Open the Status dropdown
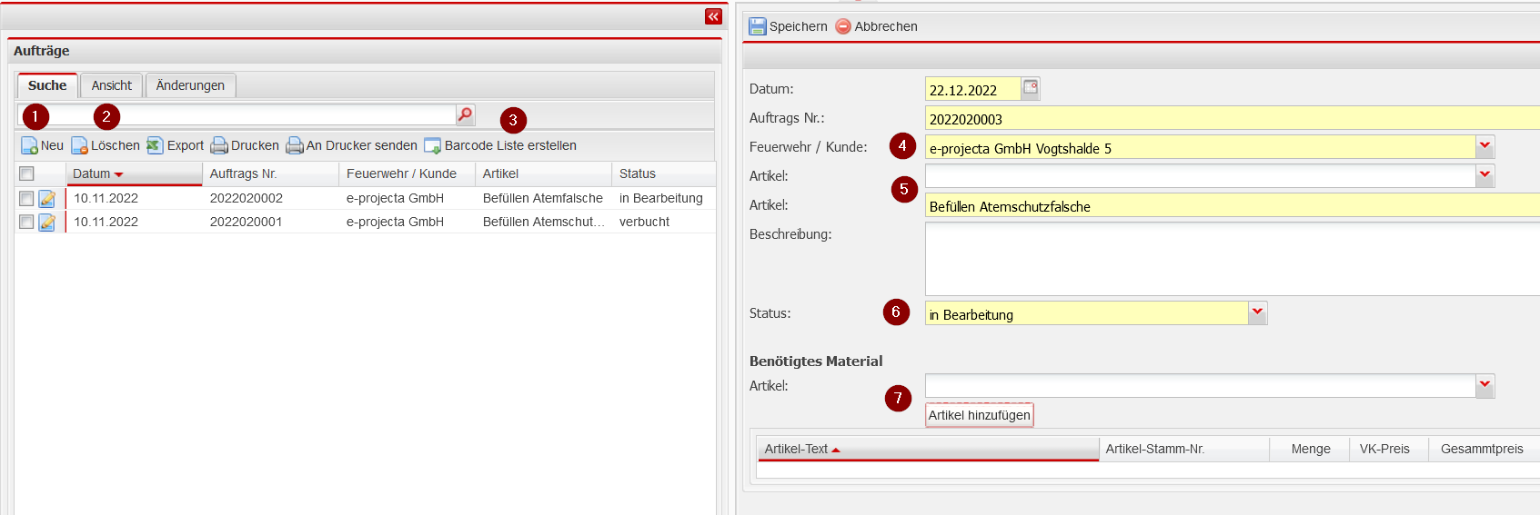 tap(1257, 313)
